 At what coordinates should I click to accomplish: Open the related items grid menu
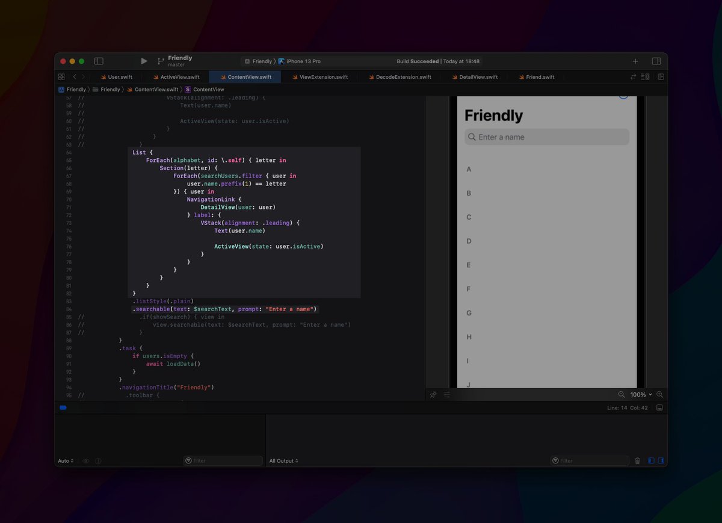[x=61, y=77]
